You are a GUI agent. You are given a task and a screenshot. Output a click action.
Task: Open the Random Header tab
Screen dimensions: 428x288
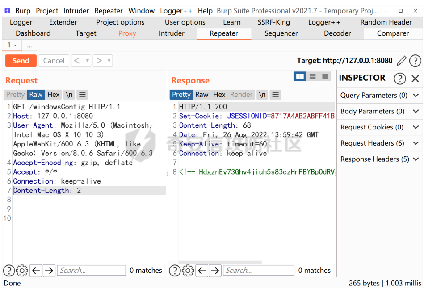coord(386,22)
